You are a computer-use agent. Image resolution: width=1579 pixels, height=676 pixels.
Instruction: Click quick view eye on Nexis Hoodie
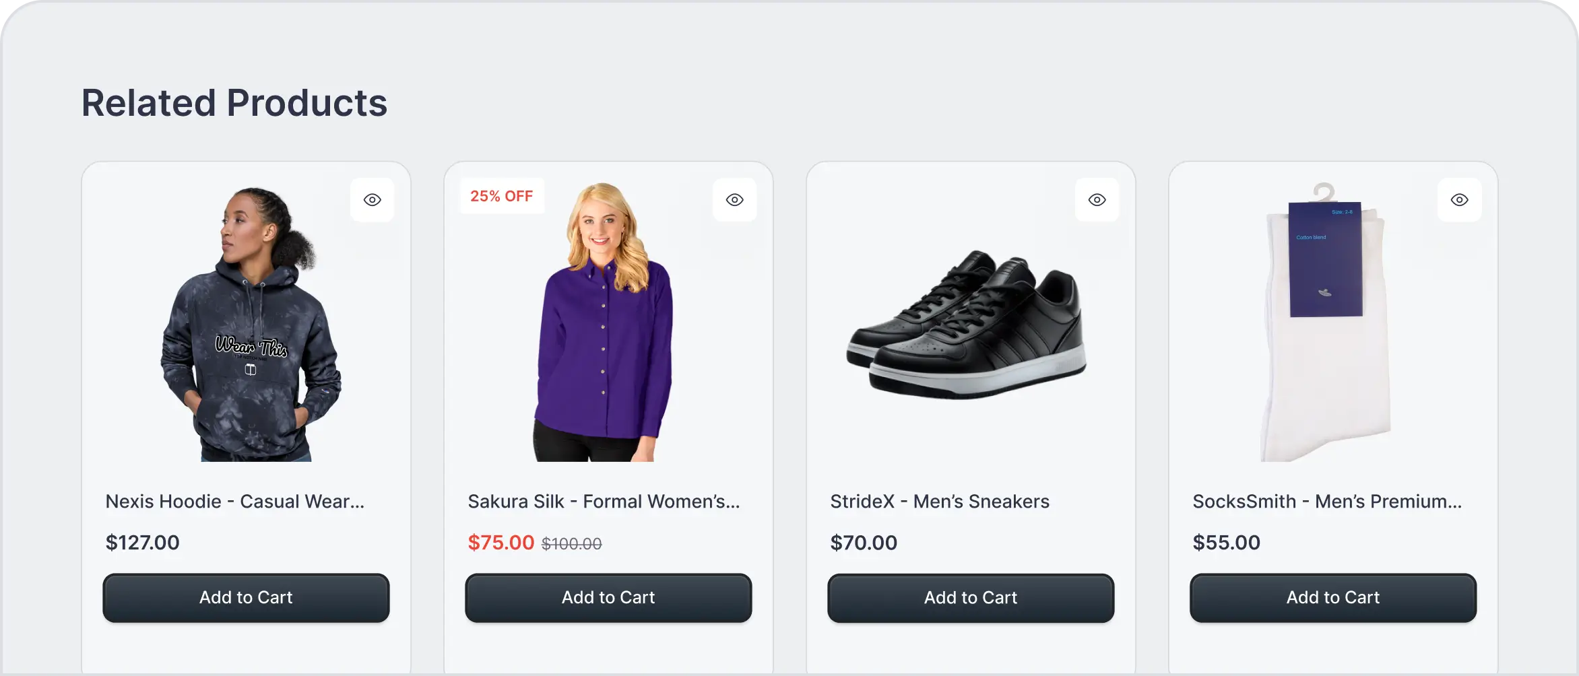coord(372,200)
